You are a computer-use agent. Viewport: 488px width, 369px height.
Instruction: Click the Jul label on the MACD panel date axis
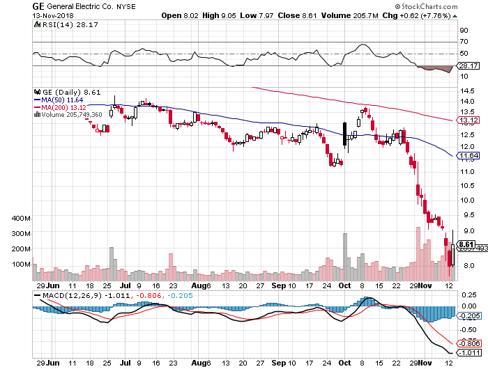pyautogui.click(x=125, y=363)
